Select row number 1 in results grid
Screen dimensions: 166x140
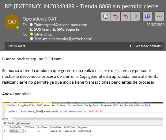pyautogui.click(x=6, y=131)
